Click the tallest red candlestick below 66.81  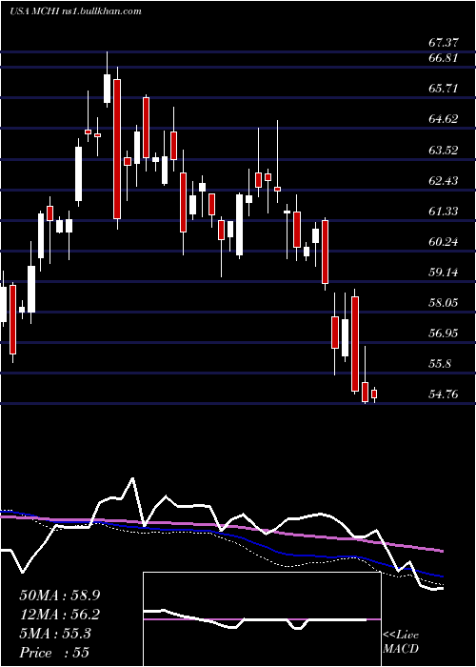(117, 149)
